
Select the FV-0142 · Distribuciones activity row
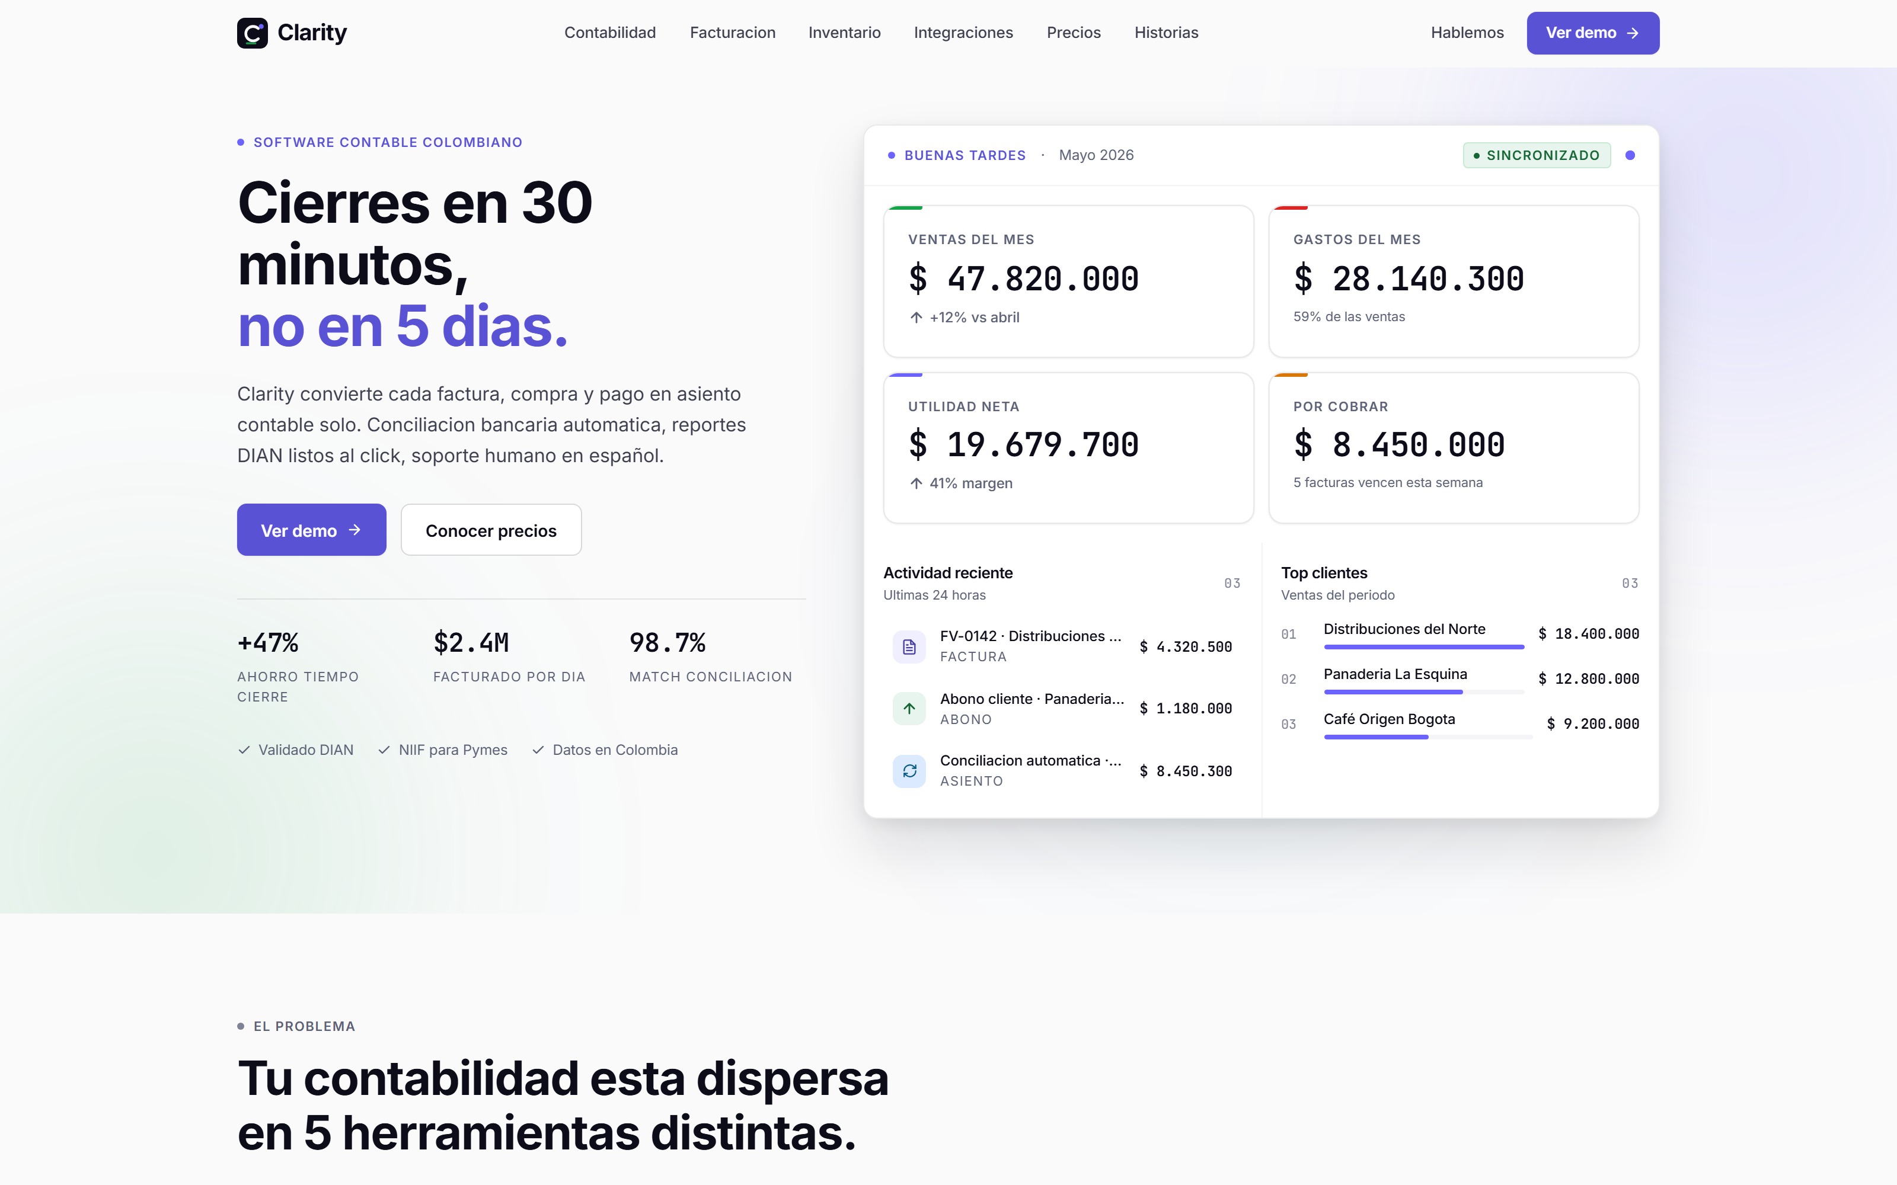[1063, 646]
